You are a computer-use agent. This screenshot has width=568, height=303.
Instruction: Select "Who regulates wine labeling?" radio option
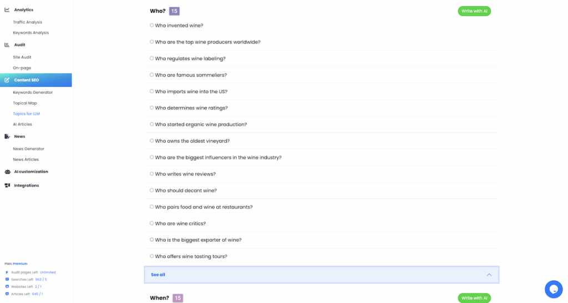[x=152, y=58]
